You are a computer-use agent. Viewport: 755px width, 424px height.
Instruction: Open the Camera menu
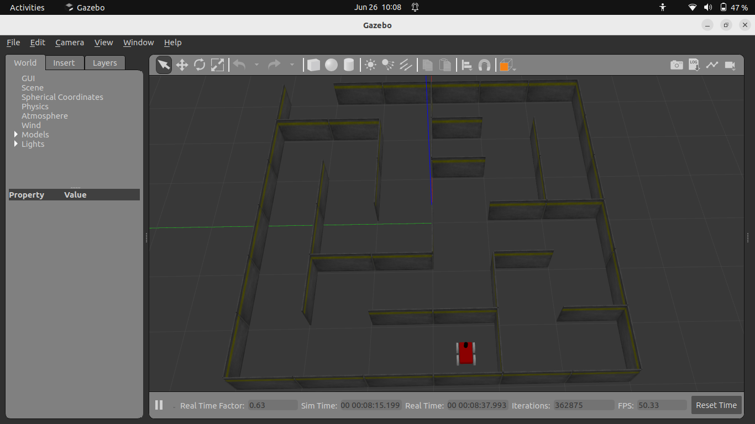pos(70,43)
